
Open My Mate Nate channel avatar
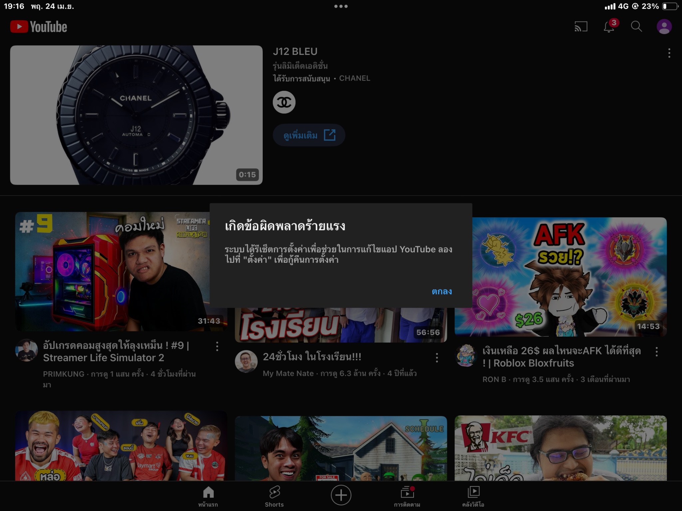tap(246, 361)
